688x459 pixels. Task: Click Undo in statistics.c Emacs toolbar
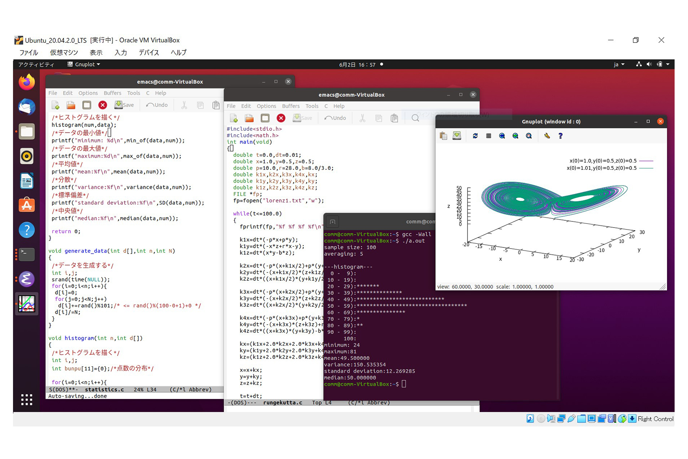pyautogui.click(x=157, y=105)
